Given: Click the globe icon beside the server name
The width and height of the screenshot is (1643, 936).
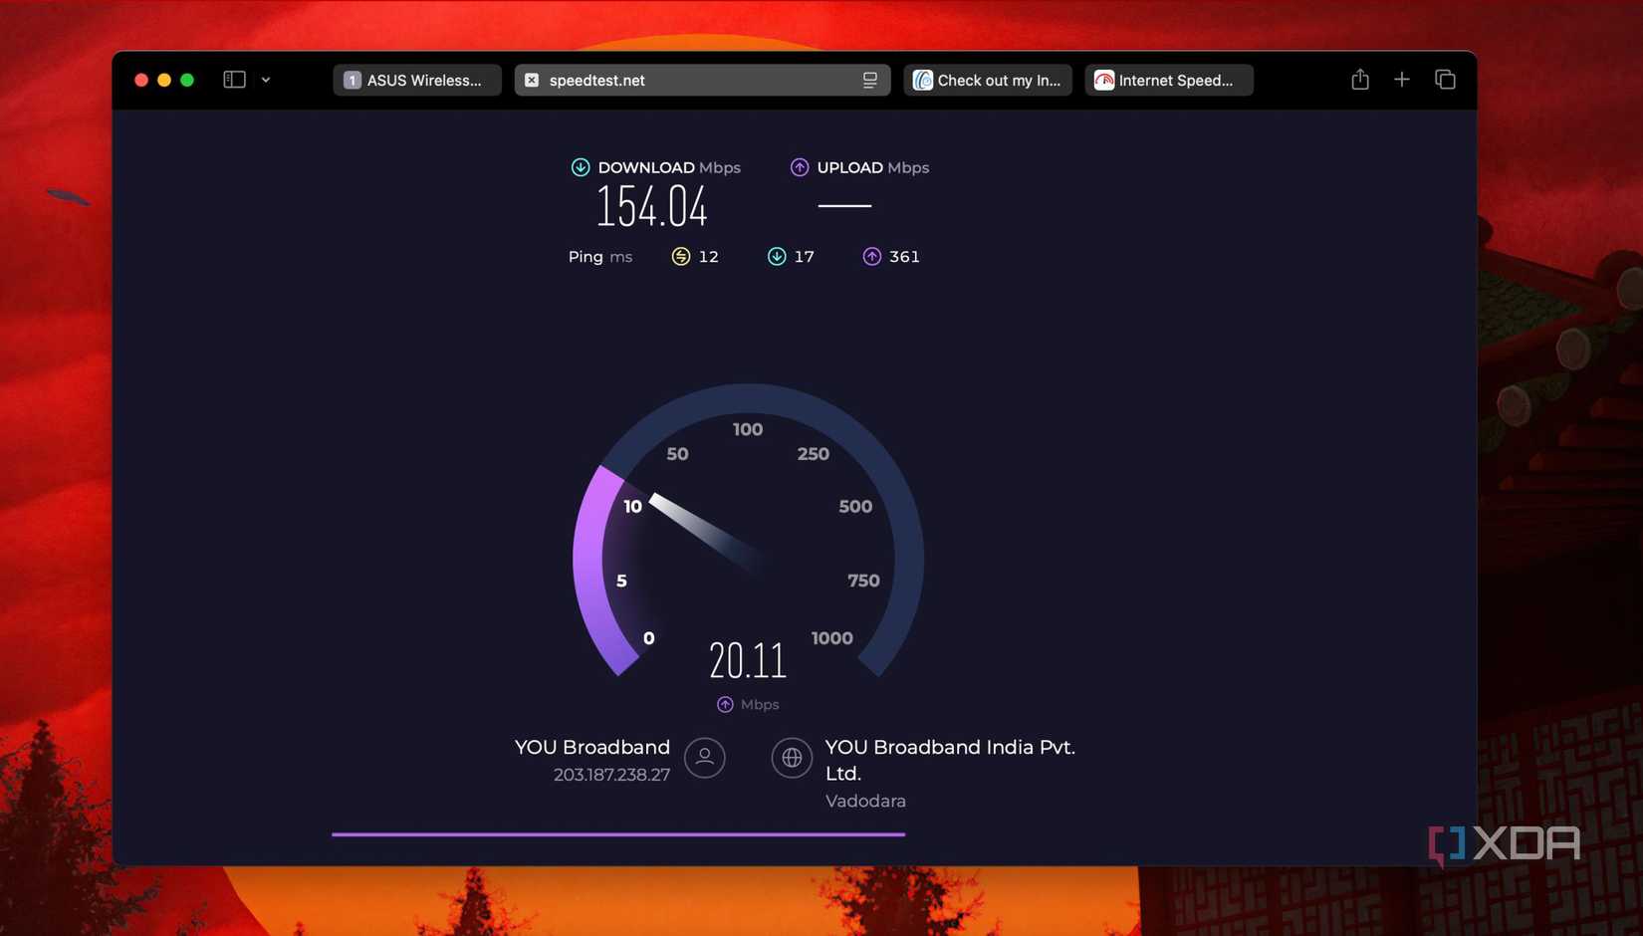Looking at the screenshot, I should 792,758.
